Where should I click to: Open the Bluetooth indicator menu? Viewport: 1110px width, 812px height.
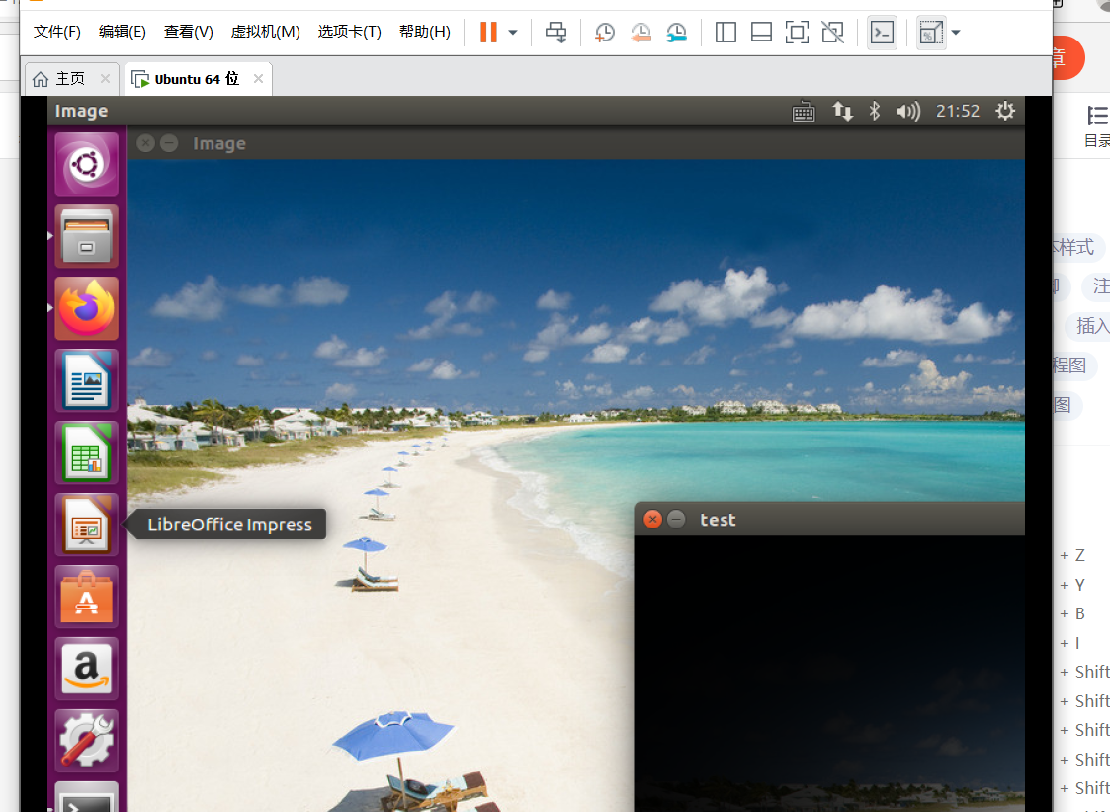pos(875,111)
